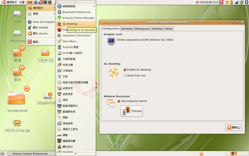249x156 pixels.
Task: Open 關於 GNOME menu entry
Action: point(41,28)
